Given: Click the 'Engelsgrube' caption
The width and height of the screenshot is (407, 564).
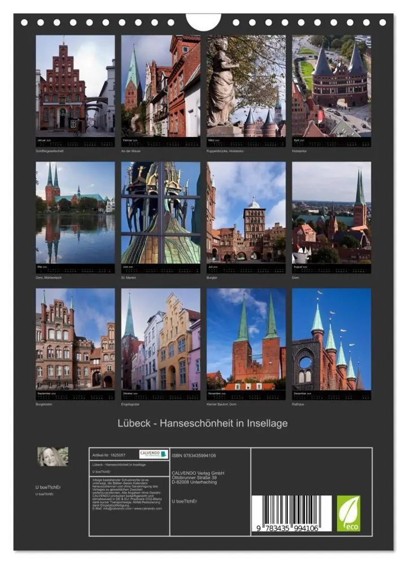Looking at the screenshot, I should pos(130,404).
